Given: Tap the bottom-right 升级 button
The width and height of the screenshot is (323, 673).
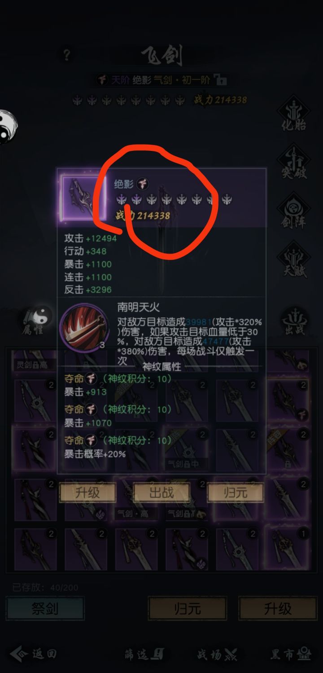Looking at the screenshot, I should pyautogui.click(x=278, y=608).
